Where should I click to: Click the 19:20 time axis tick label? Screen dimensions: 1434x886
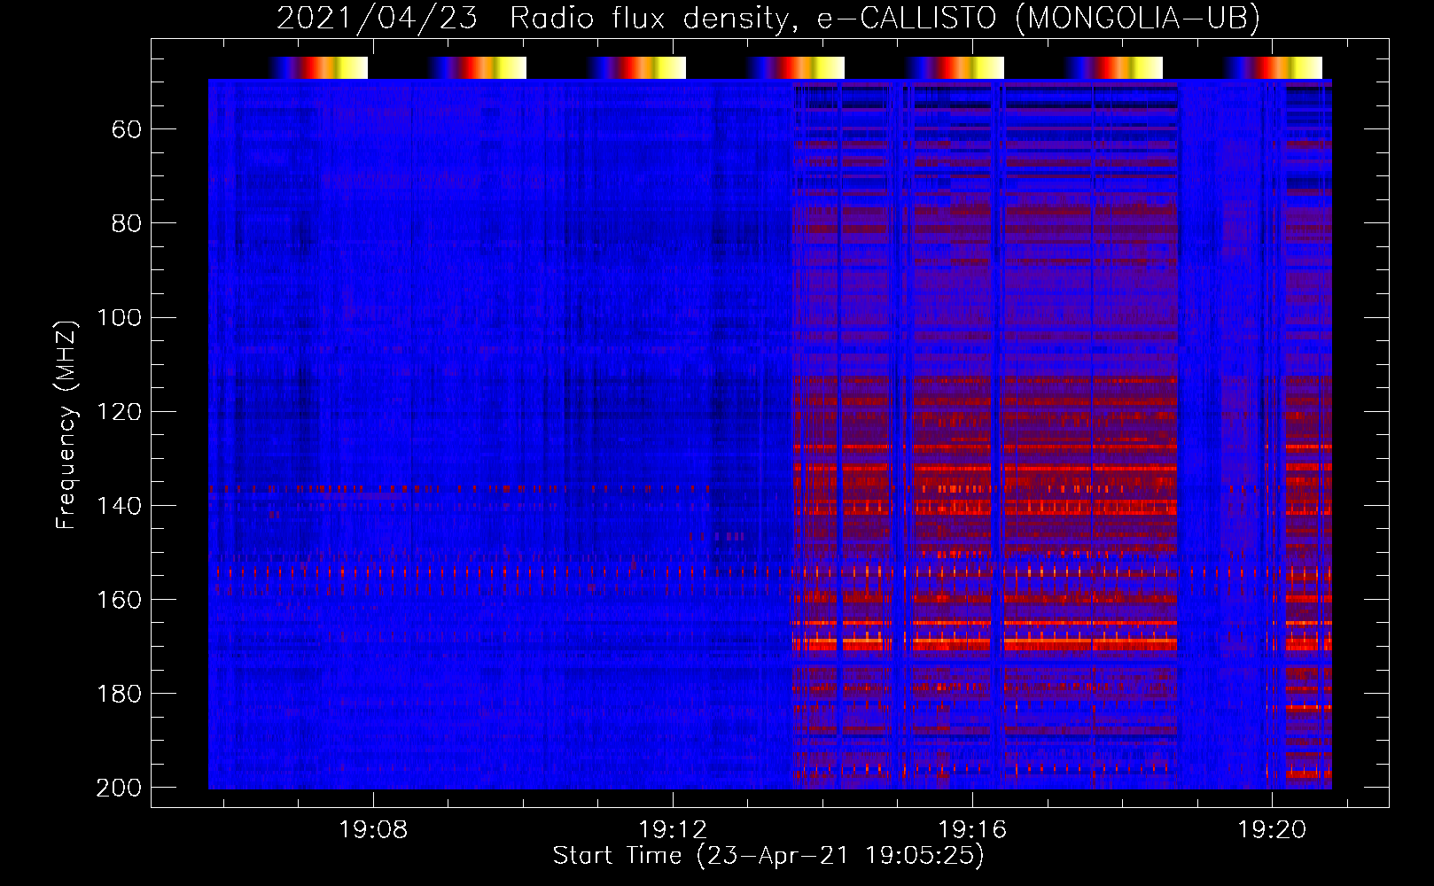click(1272, 829)
